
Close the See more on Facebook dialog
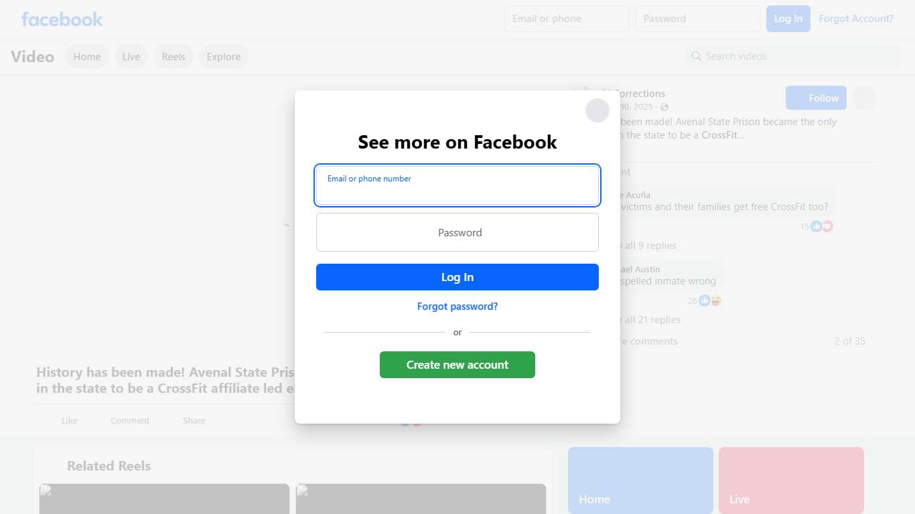coord(597,110)
